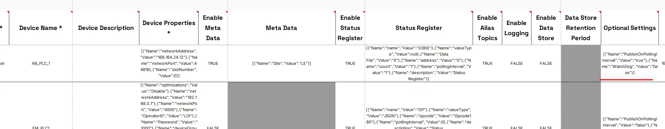Select the Enable Data Store header
Image resolution: width=665 pixels, height=129 pixels.
pos(546,28)
